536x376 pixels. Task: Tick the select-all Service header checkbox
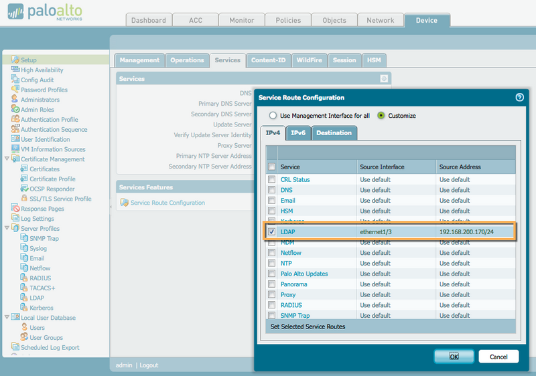point(271,167)
